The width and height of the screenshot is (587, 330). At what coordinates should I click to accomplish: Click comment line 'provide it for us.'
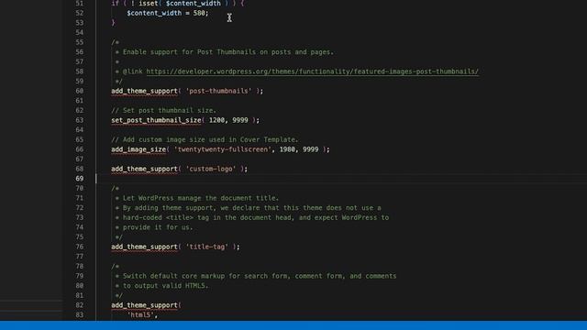pos(158,227)
